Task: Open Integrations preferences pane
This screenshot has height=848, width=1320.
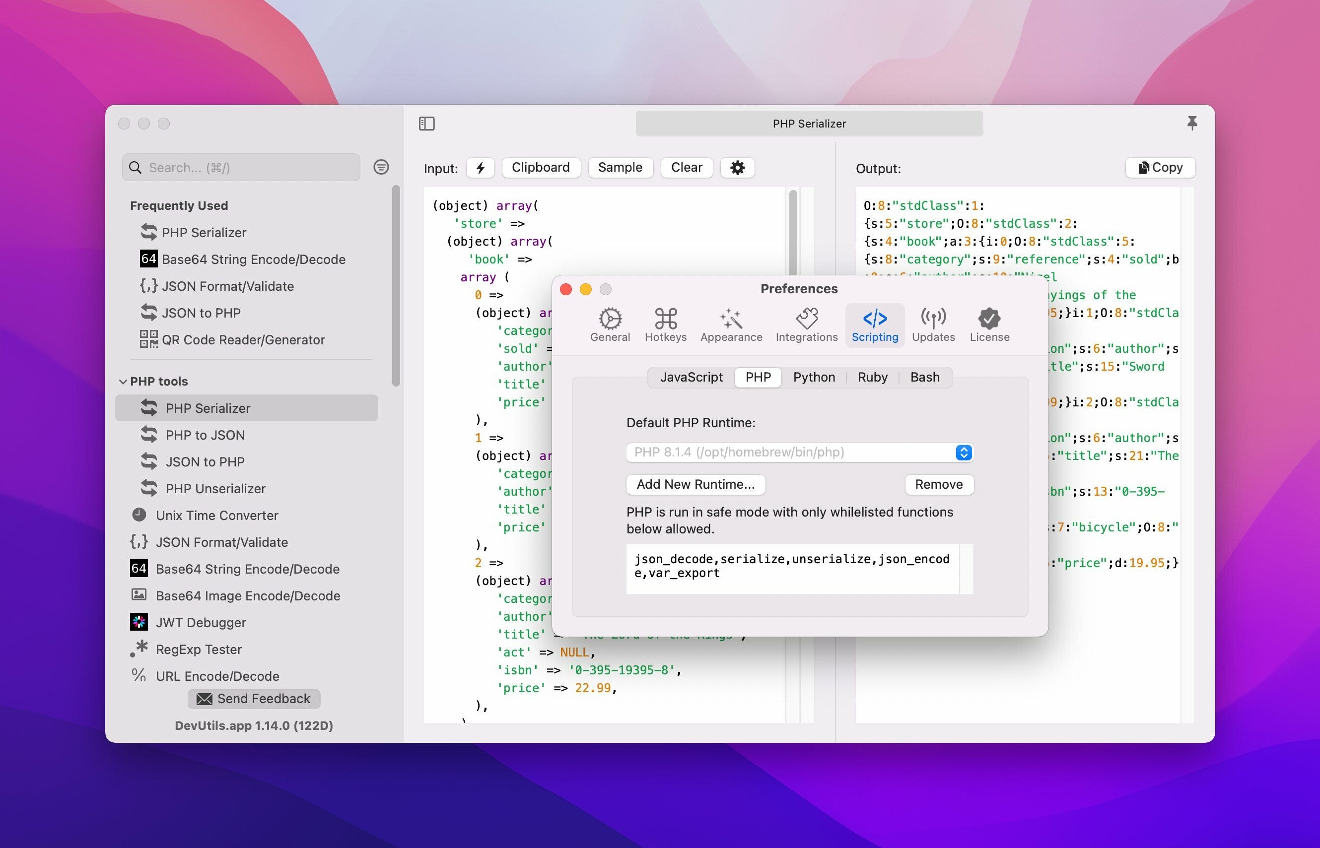Action: point(807,325)
